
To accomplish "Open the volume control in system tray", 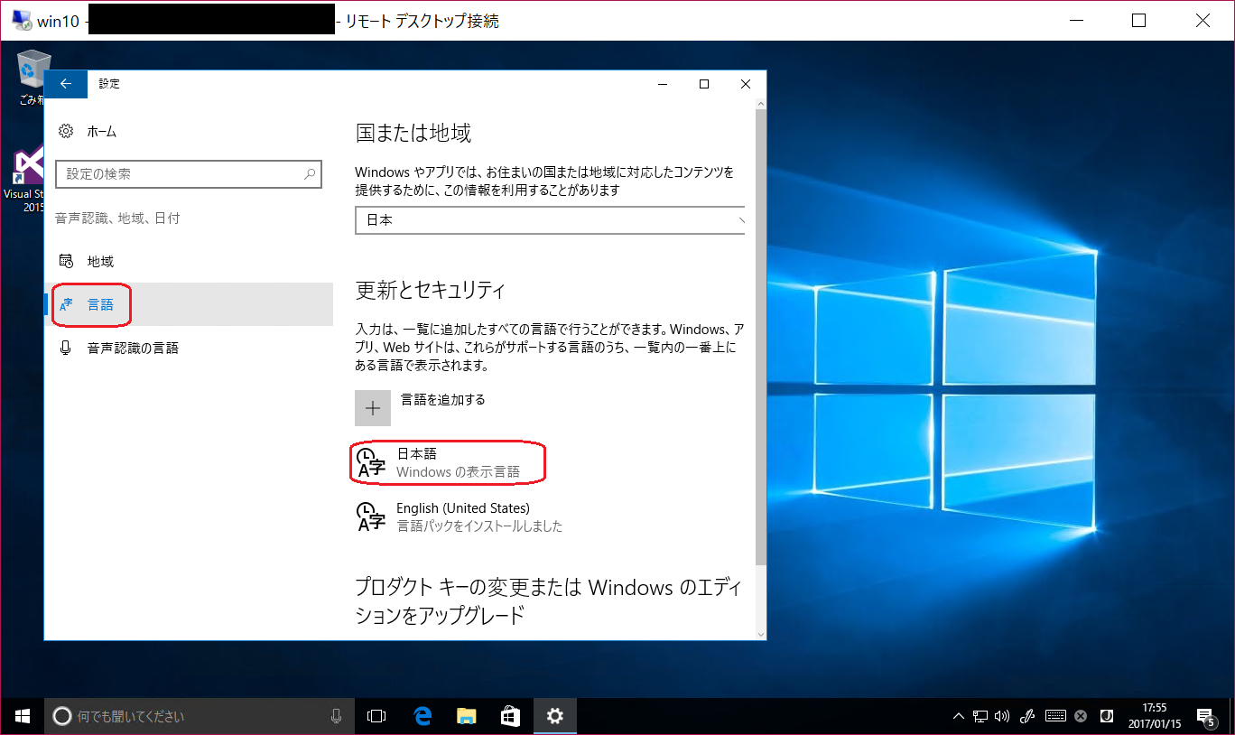I will (1001, 715).
